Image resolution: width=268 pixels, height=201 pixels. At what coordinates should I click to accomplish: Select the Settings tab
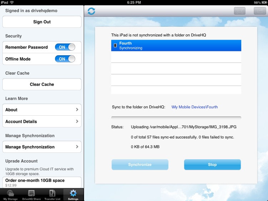(x=73, y=195)
